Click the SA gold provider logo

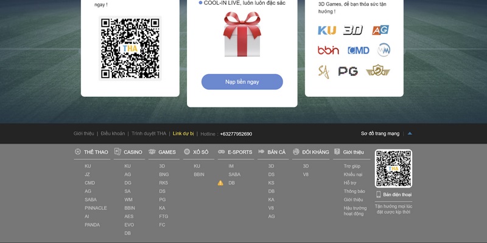coord(324,72)
